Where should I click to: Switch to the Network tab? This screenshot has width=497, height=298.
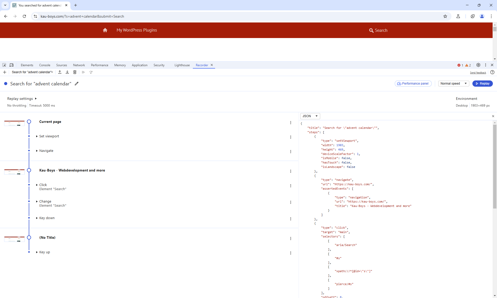tap(79, 65)
